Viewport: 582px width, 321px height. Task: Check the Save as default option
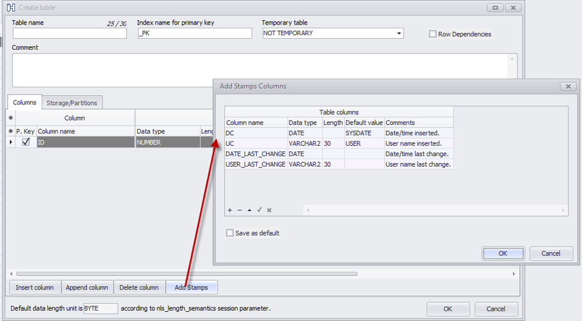point(230,233)
